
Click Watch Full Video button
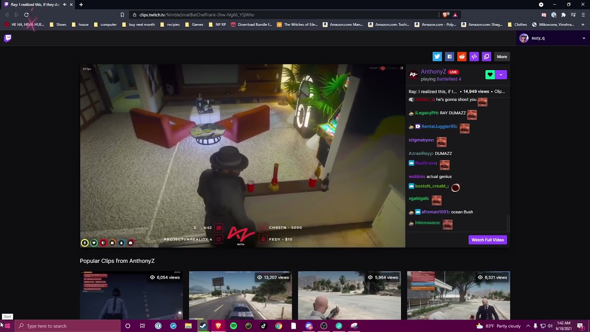pos(488,240)
